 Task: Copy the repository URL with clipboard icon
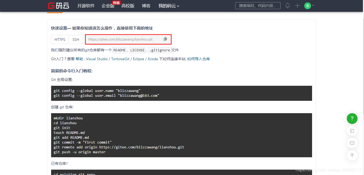(165, 39)
